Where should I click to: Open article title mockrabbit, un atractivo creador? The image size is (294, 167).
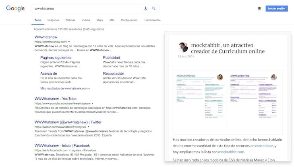tap(228, 48)
